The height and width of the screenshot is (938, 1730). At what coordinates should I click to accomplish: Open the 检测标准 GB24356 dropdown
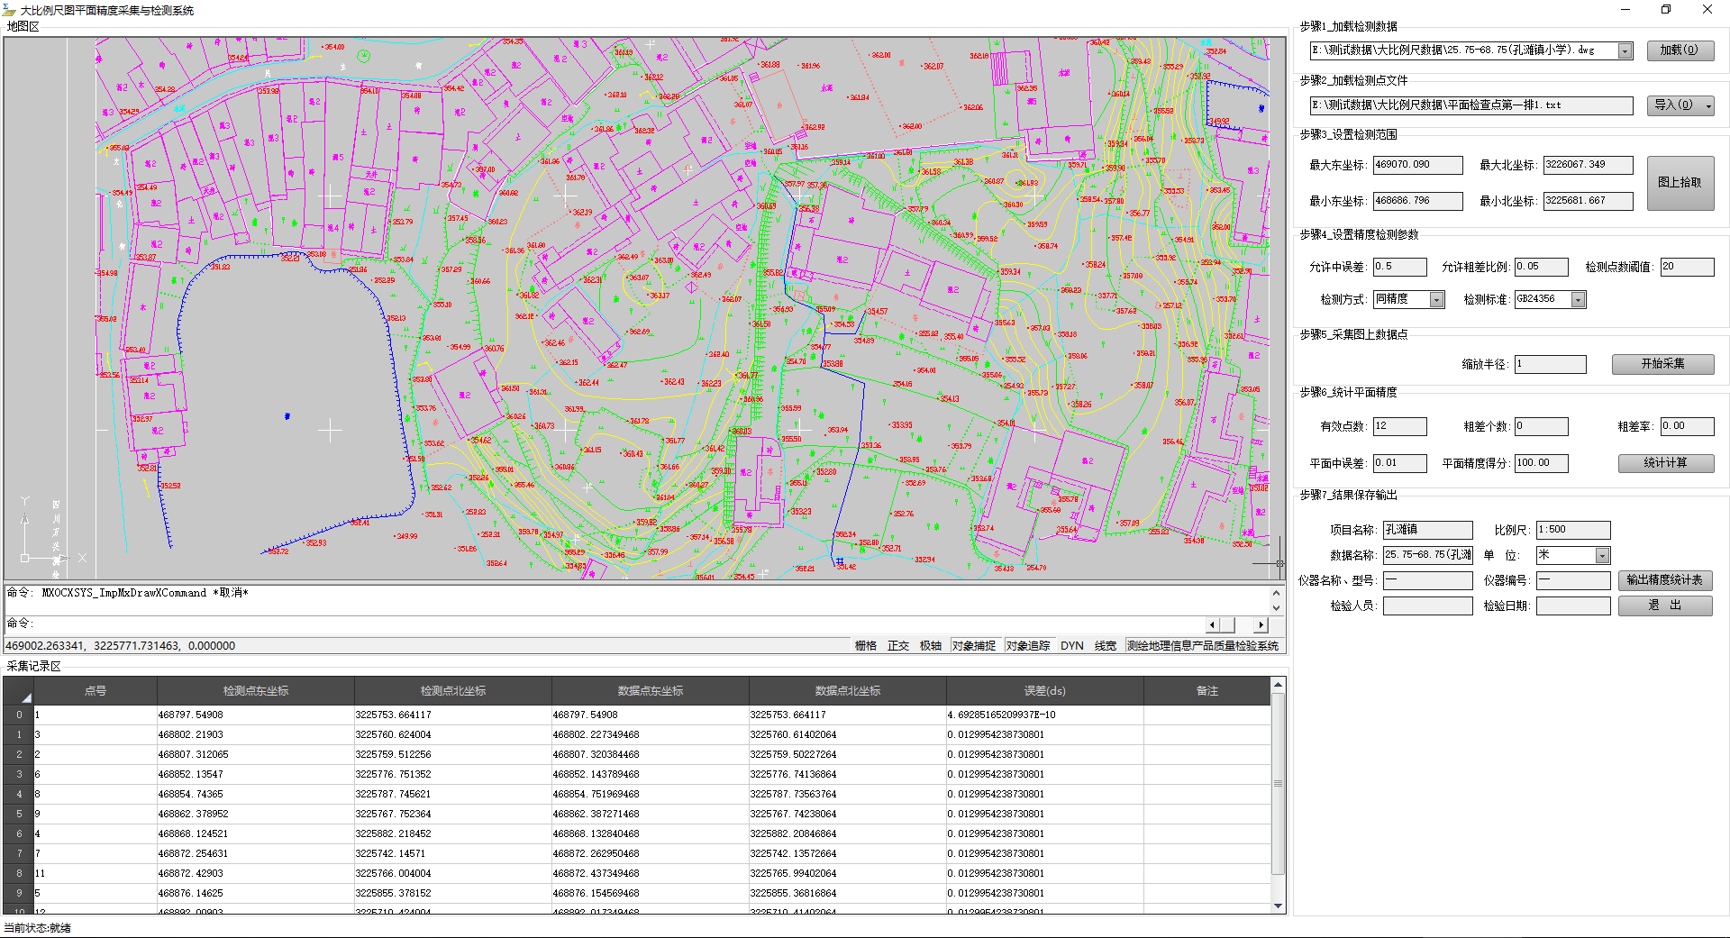click(x=1578, y=300)
